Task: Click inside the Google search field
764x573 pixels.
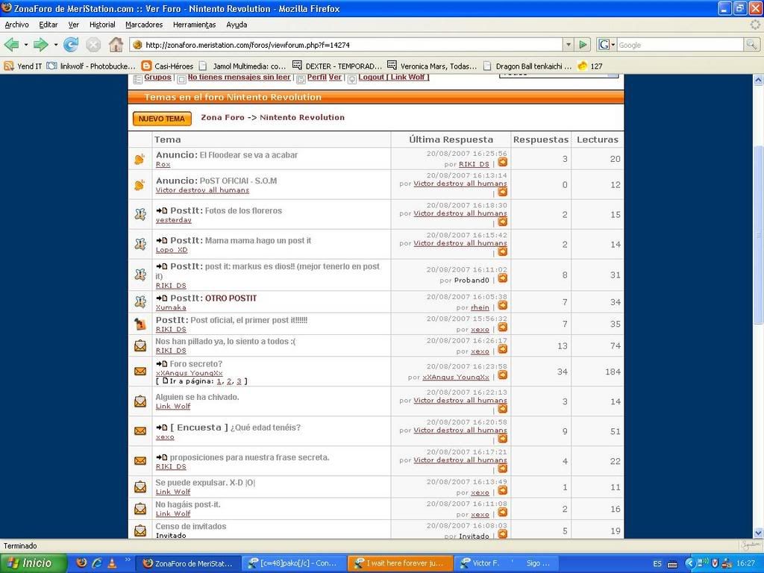Action: (679, 45)
